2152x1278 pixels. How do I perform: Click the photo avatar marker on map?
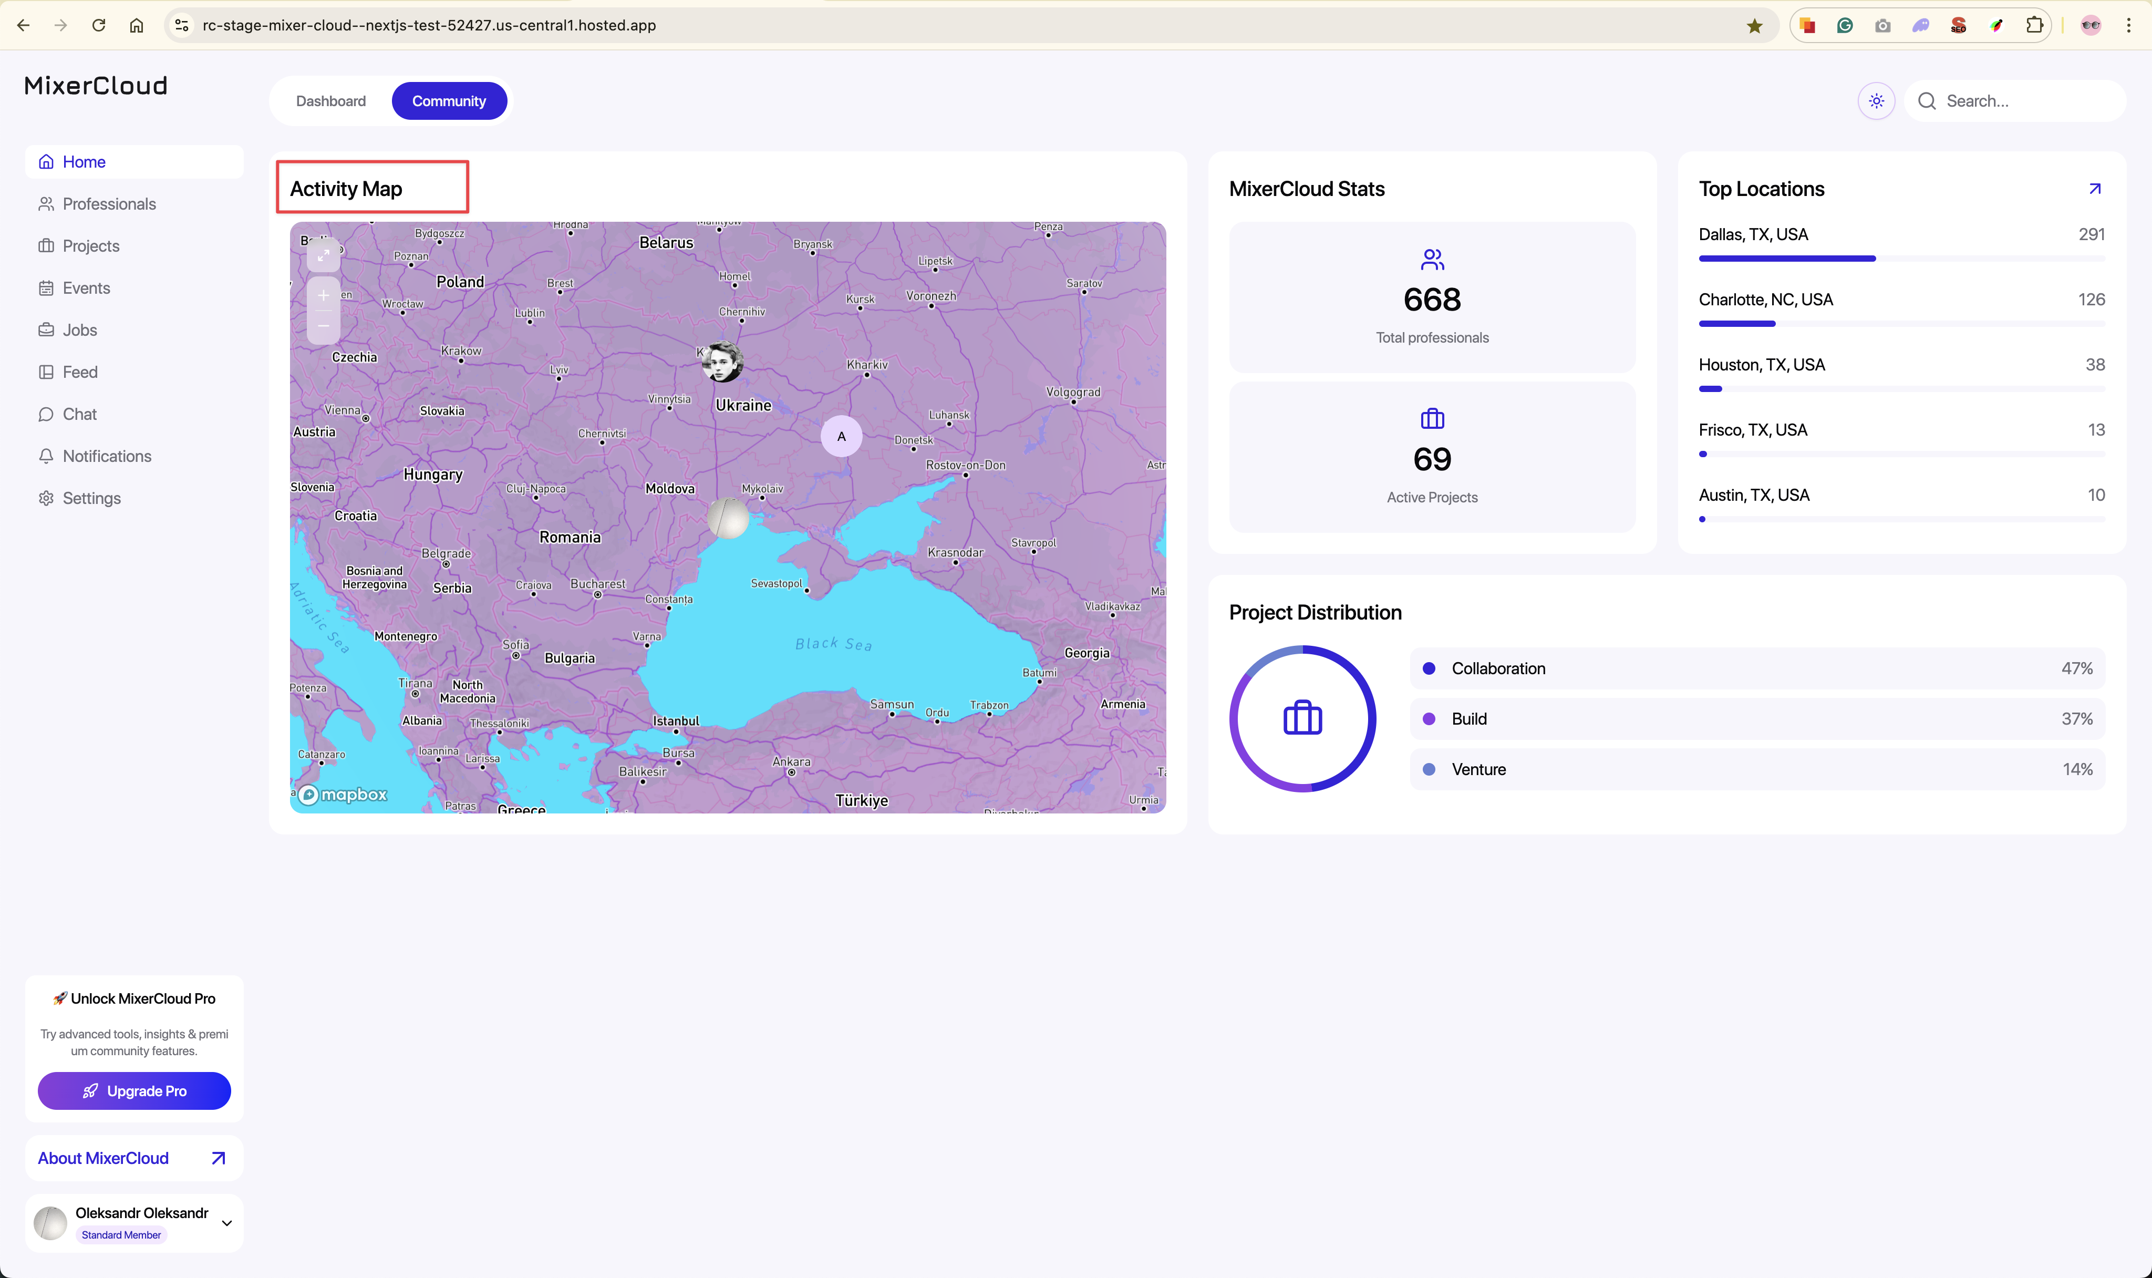722,363
